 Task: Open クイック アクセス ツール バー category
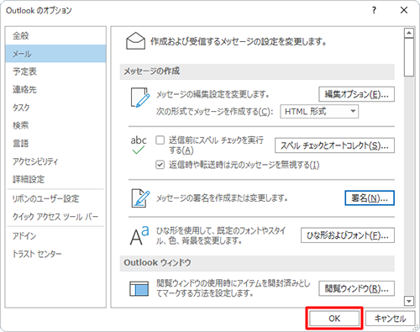pos(55,217)
